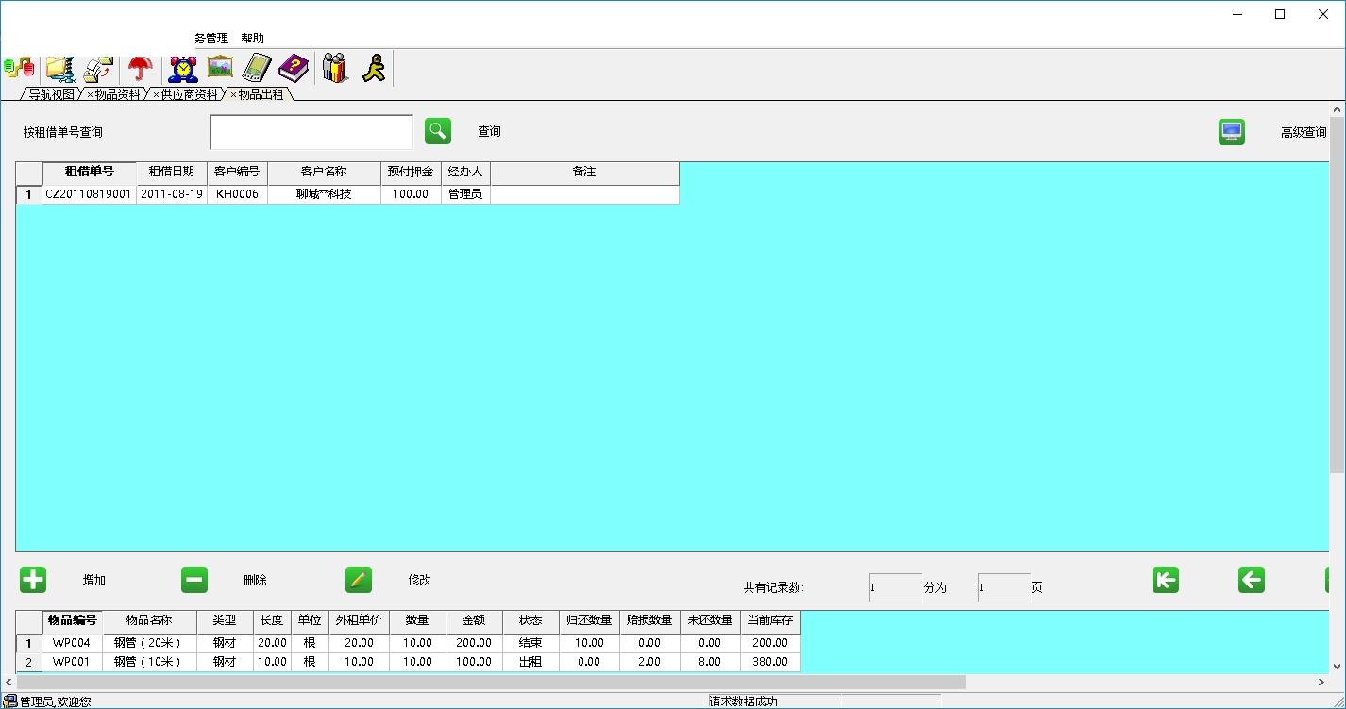
Task: Click the green pencil edit icon
Action: (x=359, y=580)
